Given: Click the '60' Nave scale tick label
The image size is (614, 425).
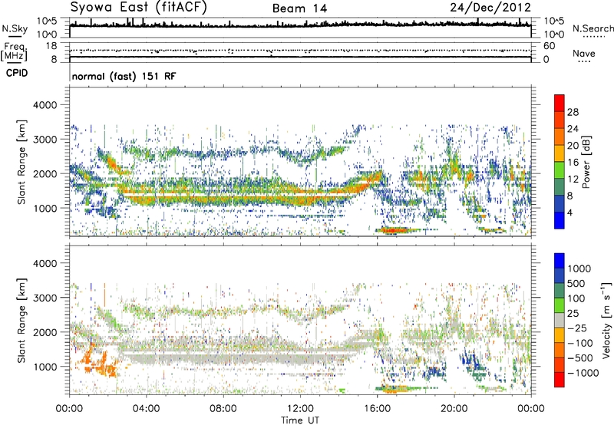Looking at the screenshot, I should [x=549, y=46].
